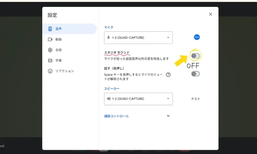The width and height of the screenshot is (257, 154).
Task: Toggle the スタジオ サウンド switch
Action: 196,56
